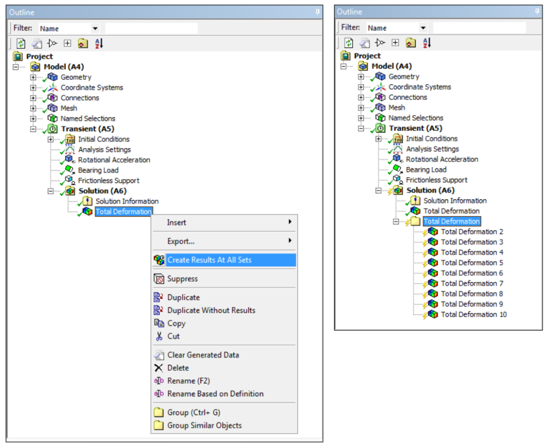Screen dimensions: 548x448
Task: Select Suppress from the context menu
Action: (182, 279)
